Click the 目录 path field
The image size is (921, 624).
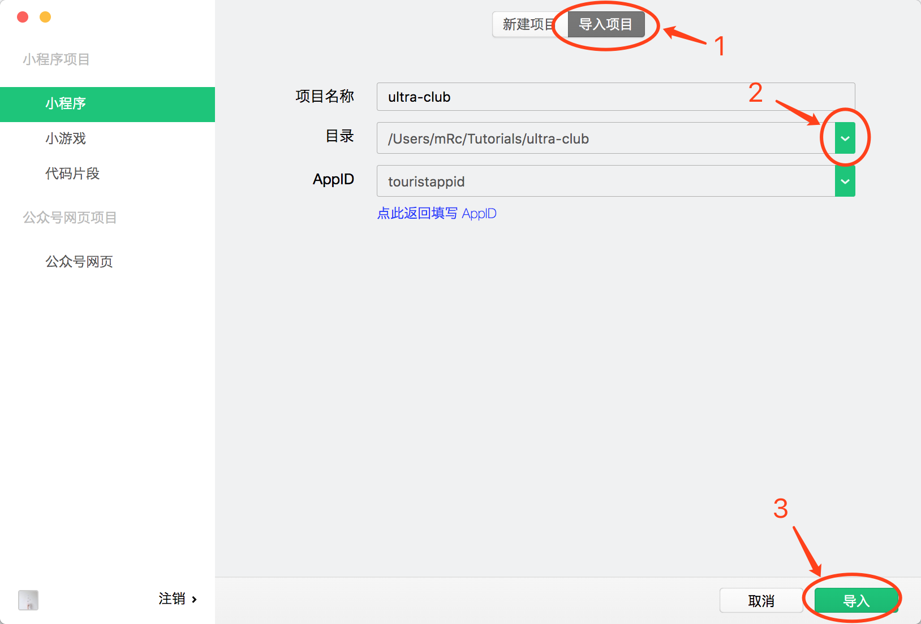[x=606, y=138]
